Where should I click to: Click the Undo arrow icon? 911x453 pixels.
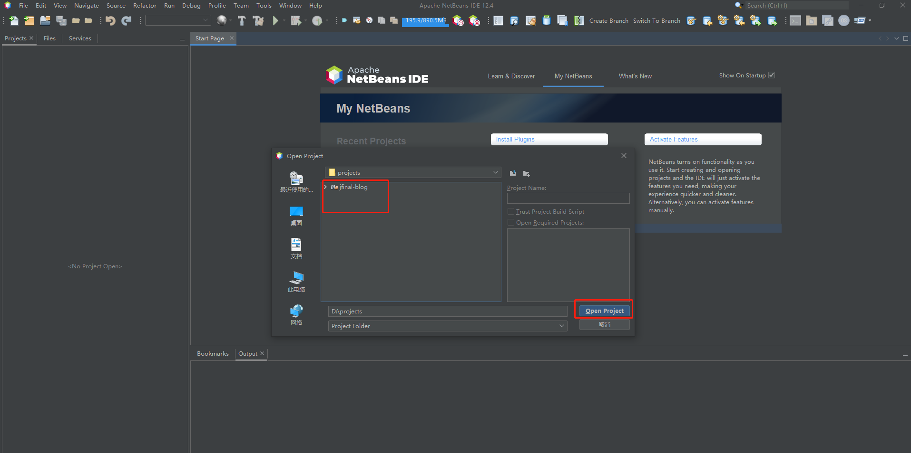tap(110, 20)
